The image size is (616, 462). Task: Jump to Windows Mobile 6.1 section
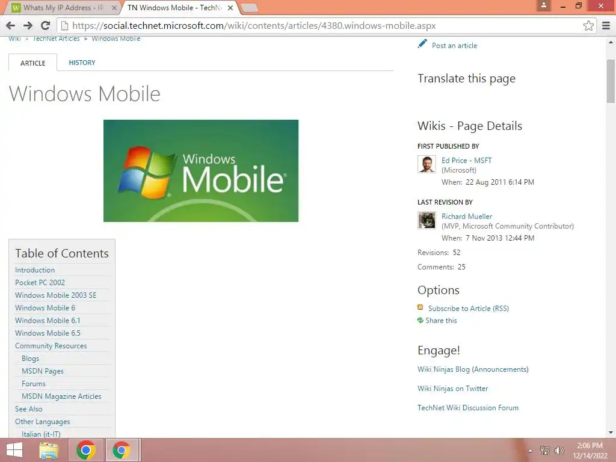coord(48,320)
